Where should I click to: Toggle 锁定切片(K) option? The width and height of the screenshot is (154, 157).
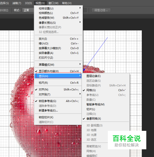point(58,117)
